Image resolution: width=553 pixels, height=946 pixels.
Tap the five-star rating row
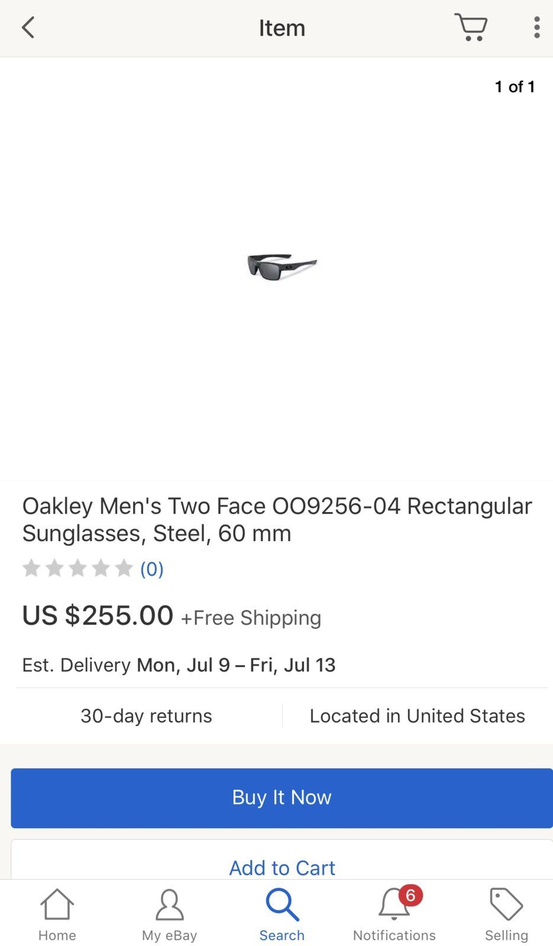pyautogui.click(x=77, y=569)
